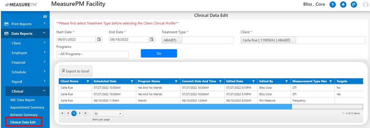Filter the Commit Date And Time column
The image size is (370, 128).
point(220,81)
